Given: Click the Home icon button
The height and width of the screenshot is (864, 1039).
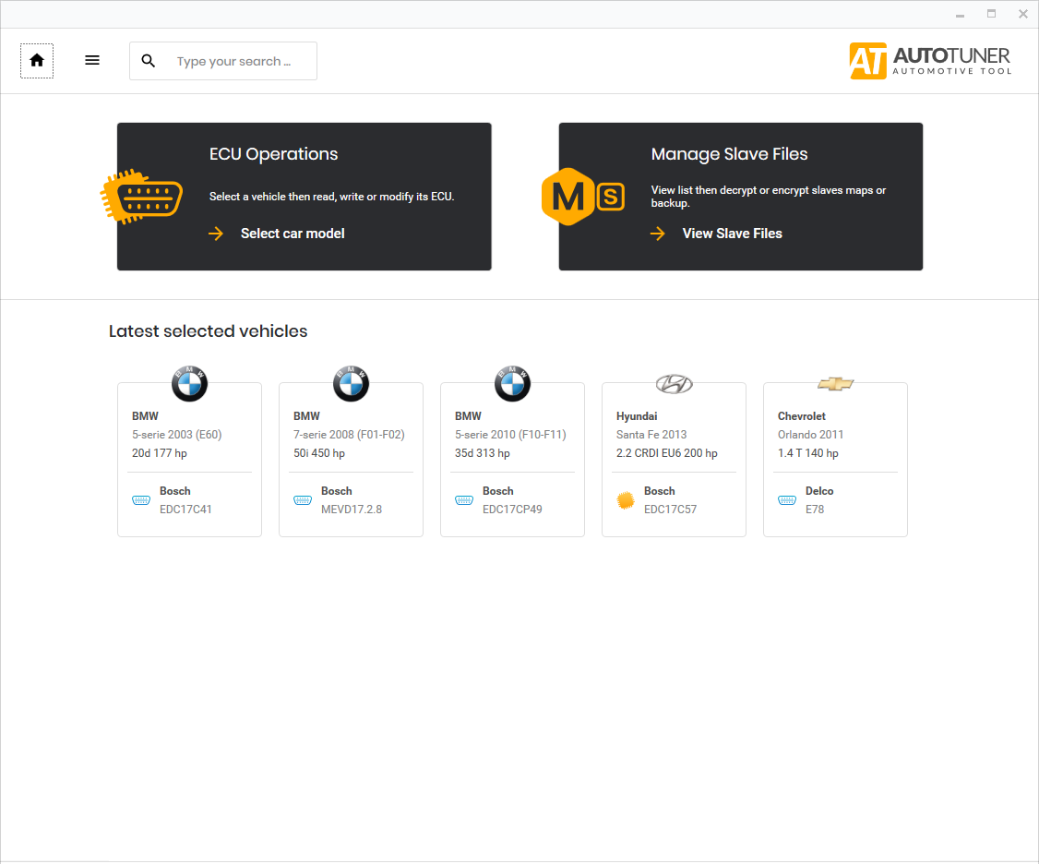Looking at the screenshot, I should coord(37,61).
